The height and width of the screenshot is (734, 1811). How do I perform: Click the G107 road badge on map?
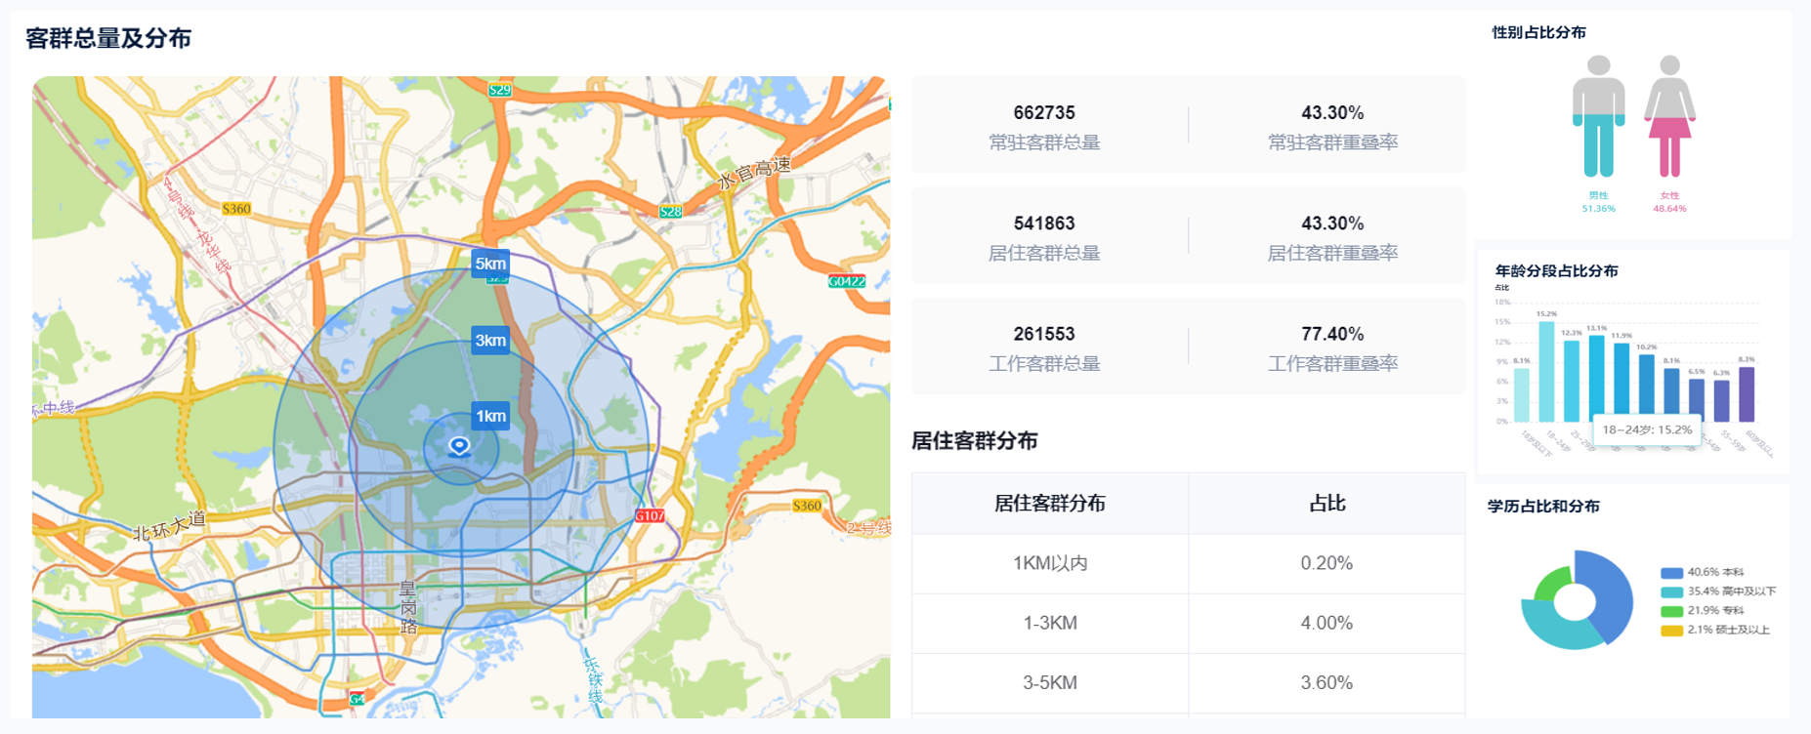pos(650,515)
